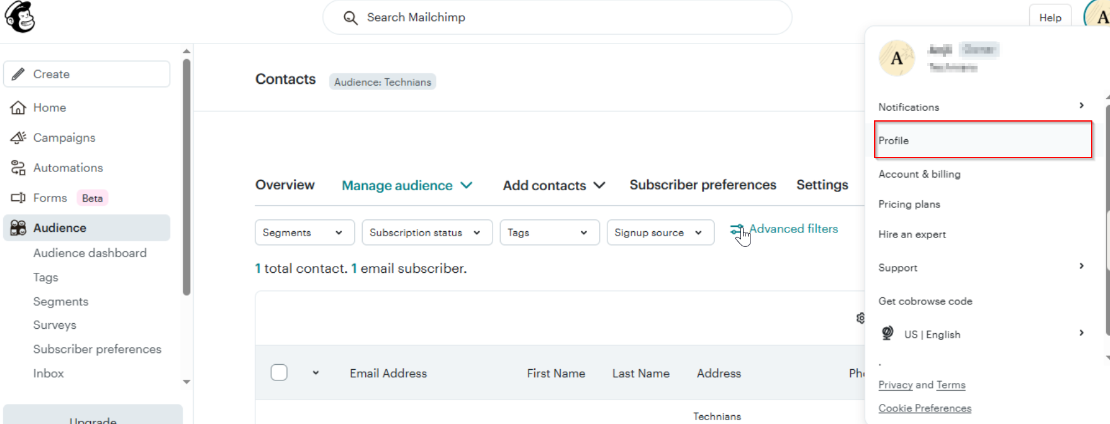Click the globe icon for language
Image resolution: width=1110 pixels, height=424 pixels.
[x=887, y=333]
